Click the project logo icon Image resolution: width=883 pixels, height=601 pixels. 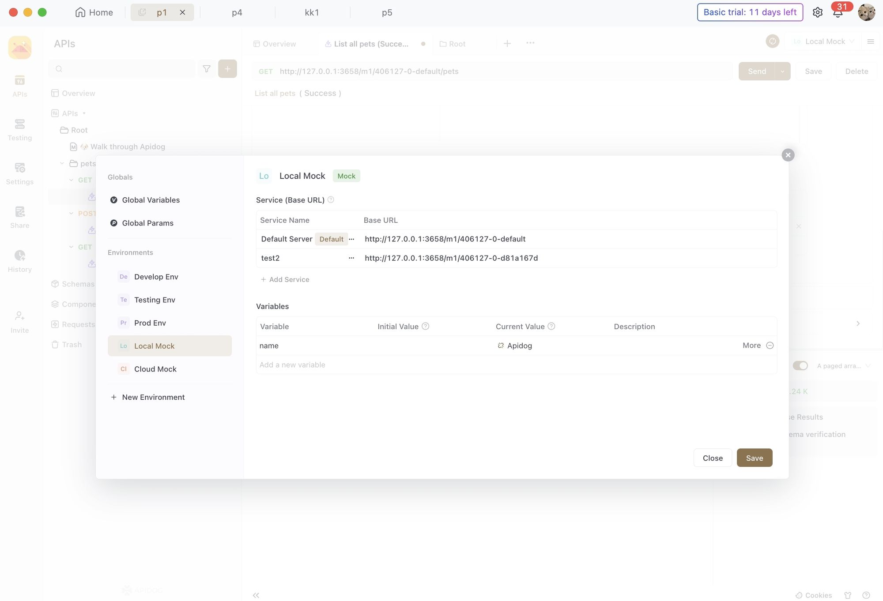point(20,47)
